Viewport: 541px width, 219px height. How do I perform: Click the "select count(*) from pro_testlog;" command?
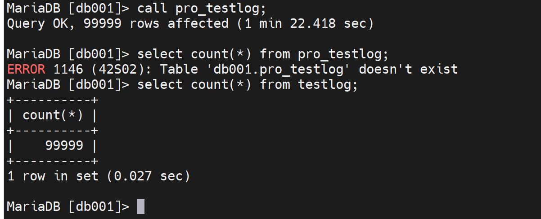pos(262,54)
